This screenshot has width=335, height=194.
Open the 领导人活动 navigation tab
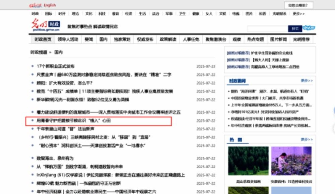68,39
